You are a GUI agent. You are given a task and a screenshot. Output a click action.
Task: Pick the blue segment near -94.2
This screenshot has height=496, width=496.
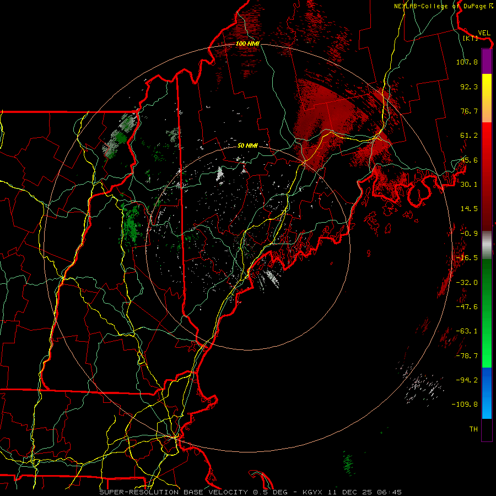(x=487, y=380)
